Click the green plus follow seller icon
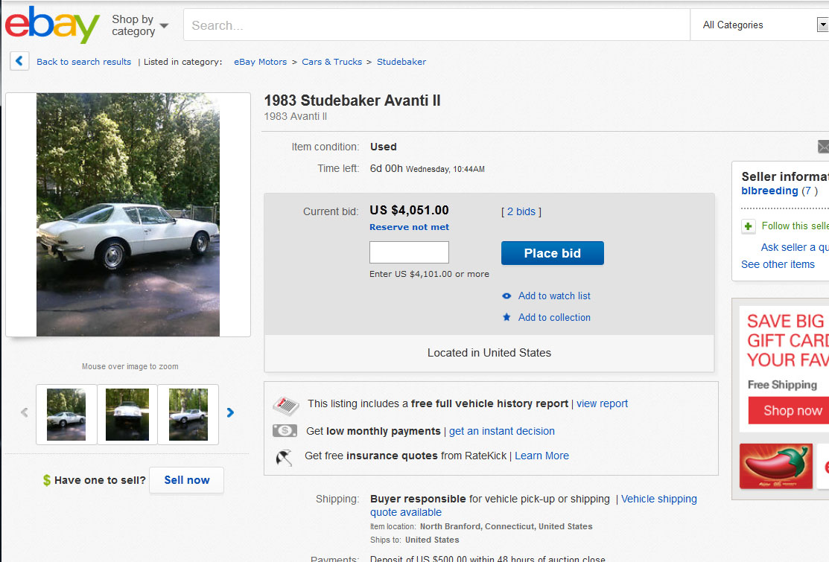 (749, 226)
